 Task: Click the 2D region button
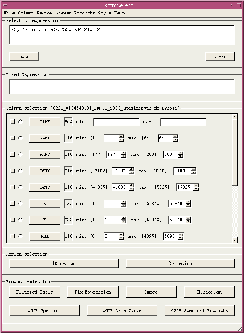click(180, 263)
